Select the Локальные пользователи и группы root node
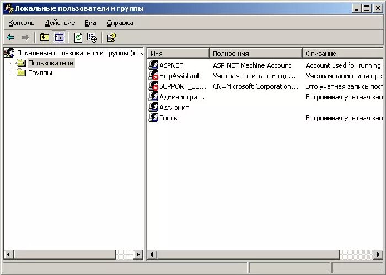The image size is (386, 275). 80,53
